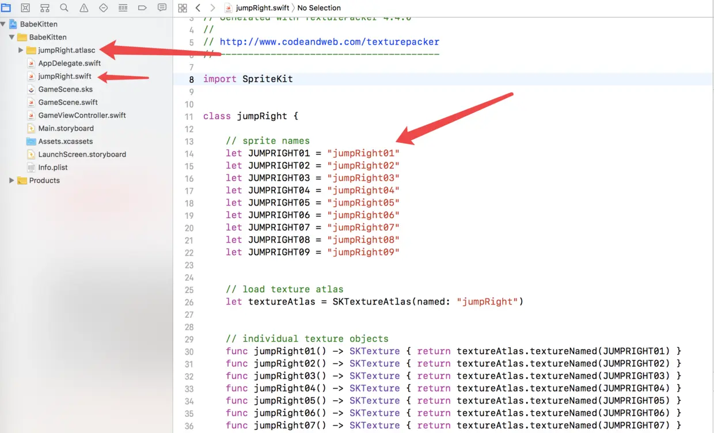The image size is (714, 433).
Task: Go back with the left chevron
Action: 198,8
